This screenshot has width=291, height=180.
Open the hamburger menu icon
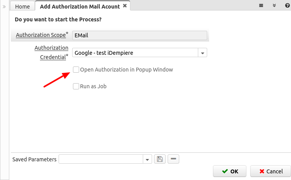point(262,6)
